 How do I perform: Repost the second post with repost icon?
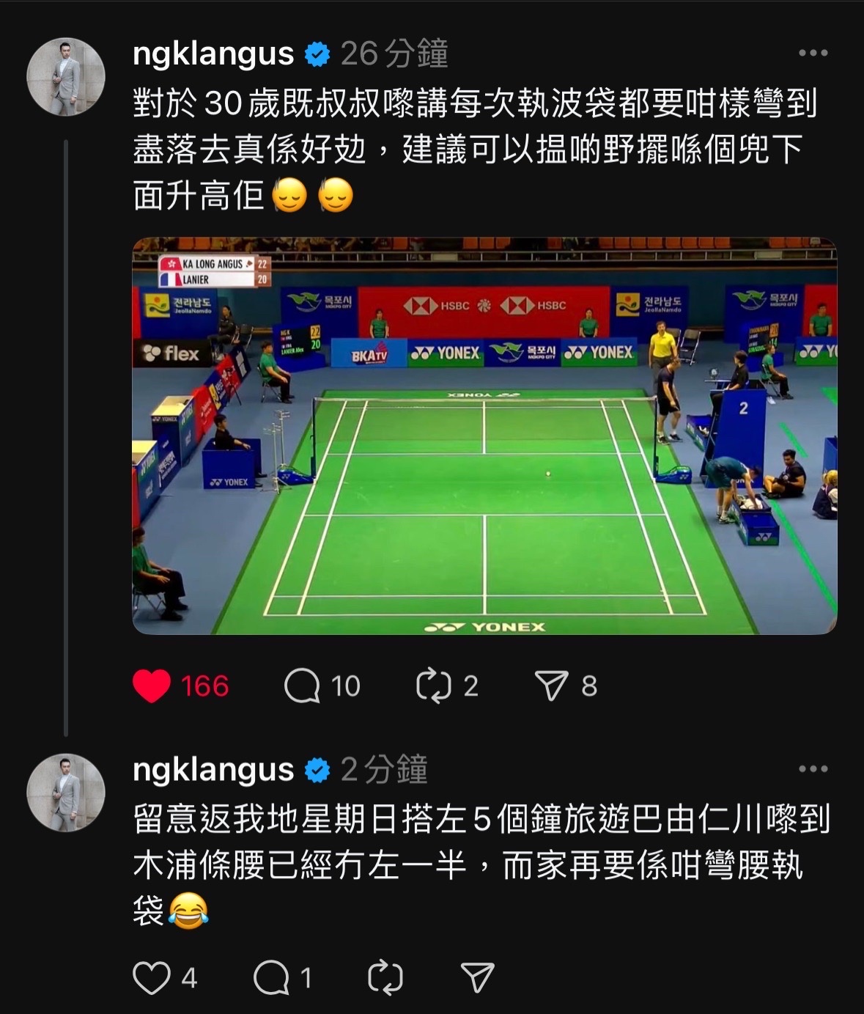(385, 977)
